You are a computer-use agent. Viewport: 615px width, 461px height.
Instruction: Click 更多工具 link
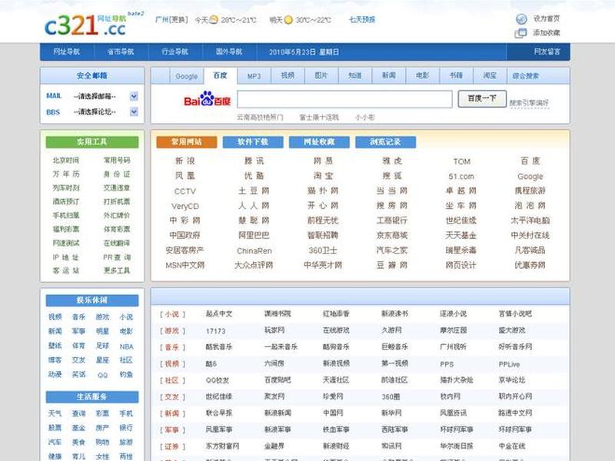pos(117,270)
